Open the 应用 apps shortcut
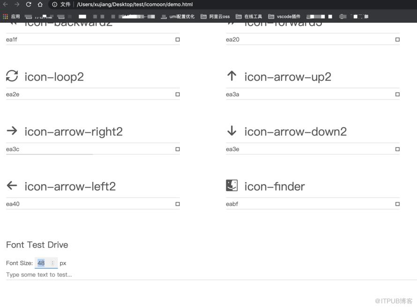Viewport: 417px width, 308px height. [11, 16]
